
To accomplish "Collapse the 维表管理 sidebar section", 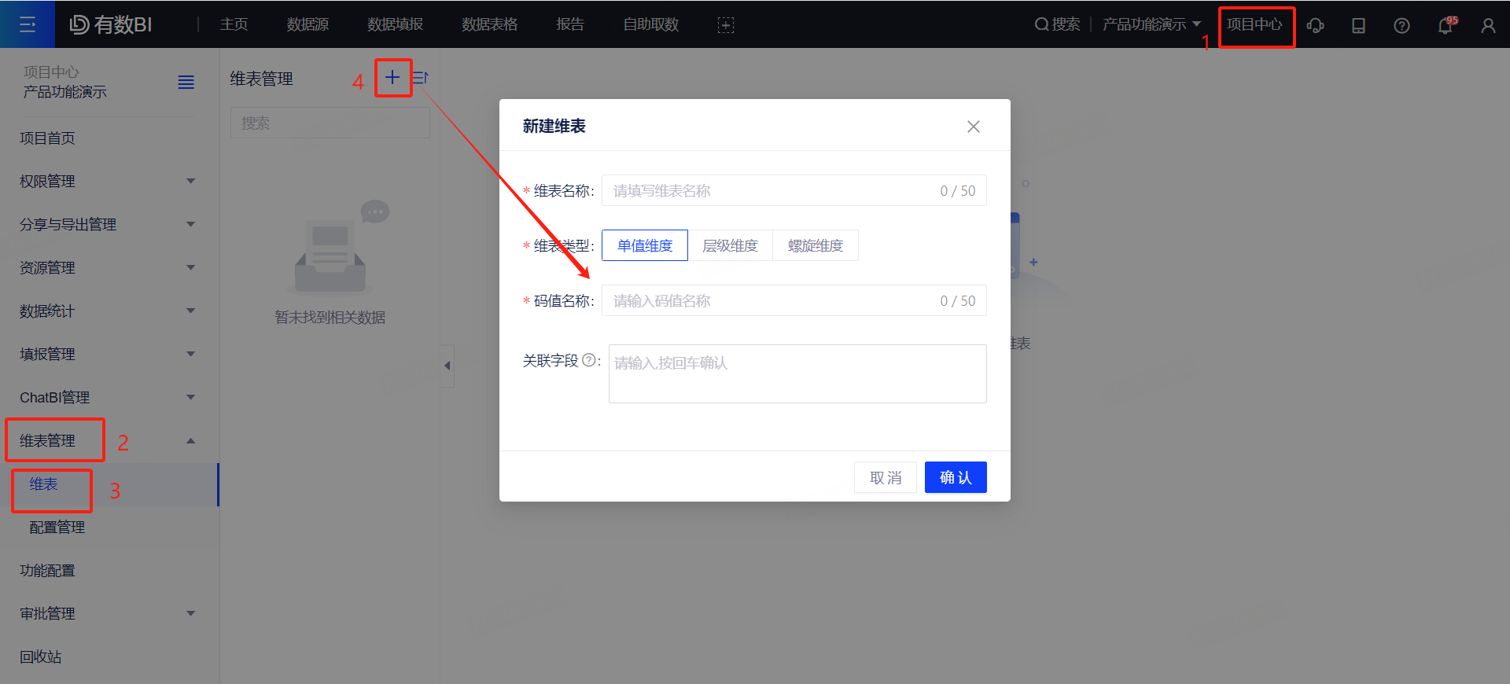I will pos(190,440).
